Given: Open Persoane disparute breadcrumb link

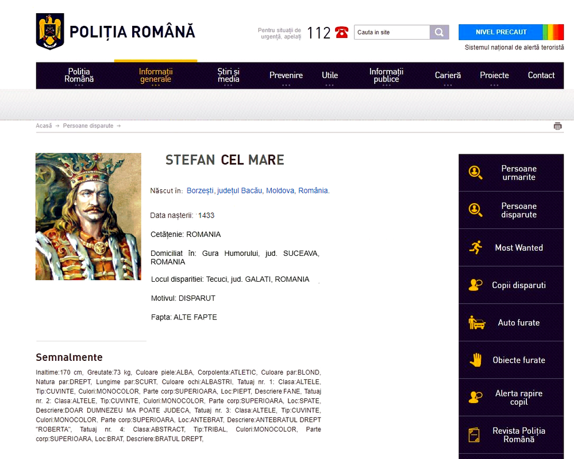Looking at the screenshot, I should [x=88, y=126].
